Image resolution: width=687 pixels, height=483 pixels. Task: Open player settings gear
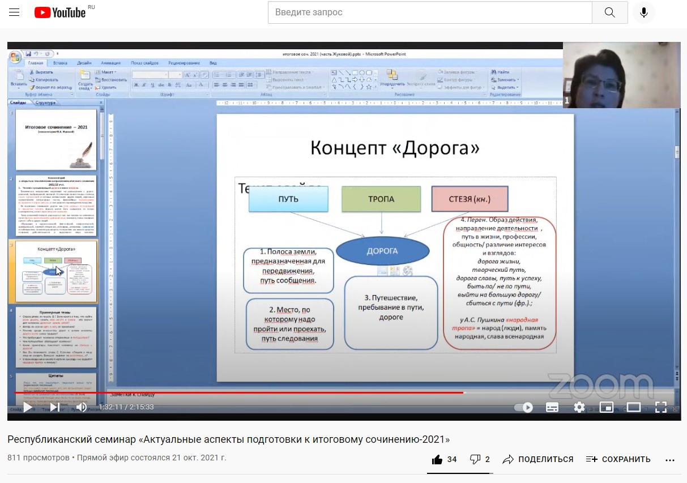coord(579,407)
